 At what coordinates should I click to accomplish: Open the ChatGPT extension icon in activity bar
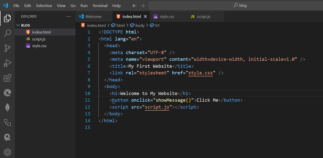(7, 152)
